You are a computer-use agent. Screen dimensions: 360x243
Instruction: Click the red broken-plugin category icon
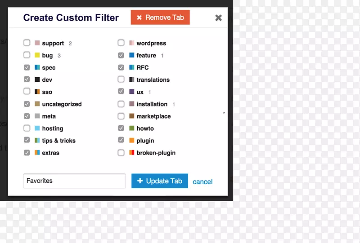131,152
